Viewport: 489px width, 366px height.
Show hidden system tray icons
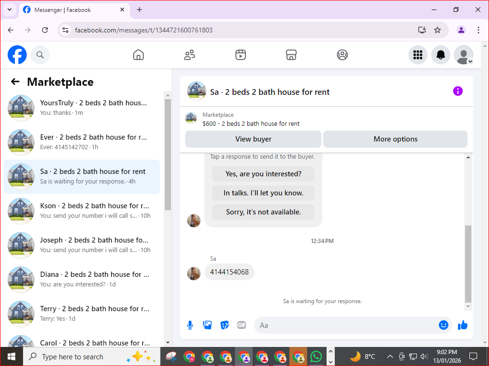(x=390, y=356)
